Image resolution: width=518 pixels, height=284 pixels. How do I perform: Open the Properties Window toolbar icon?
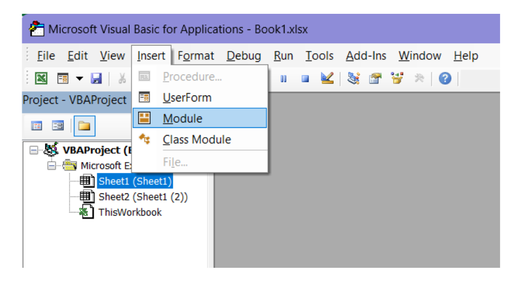(375, 79)
